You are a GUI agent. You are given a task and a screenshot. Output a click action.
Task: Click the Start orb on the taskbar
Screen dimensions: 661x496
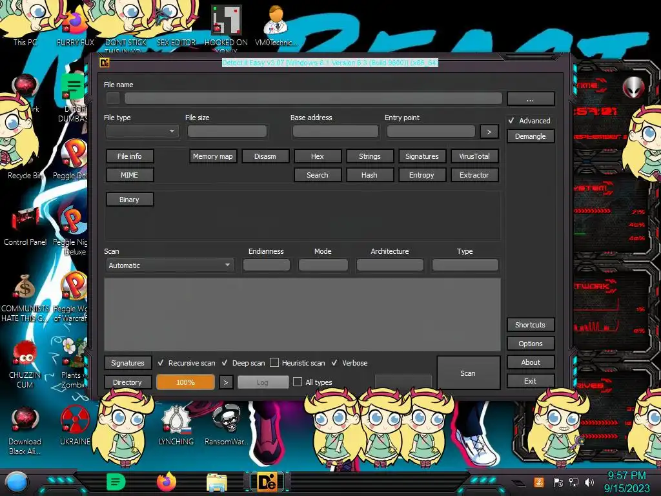tap(16, 482)
